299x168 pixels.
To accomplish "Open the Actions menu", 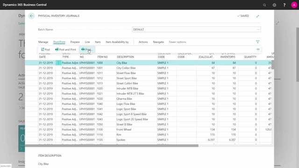I will tap(143, 42).
